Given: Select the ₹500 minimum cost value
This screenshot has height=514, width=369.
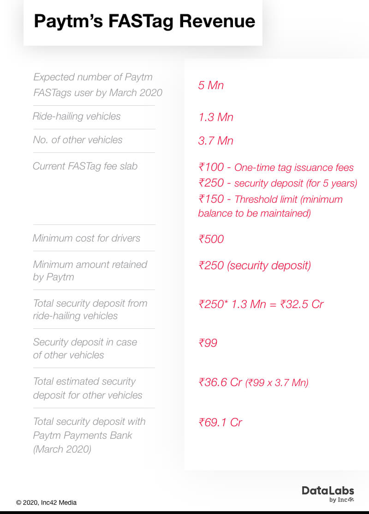Looking at the screenshot, I should [211, 239].
